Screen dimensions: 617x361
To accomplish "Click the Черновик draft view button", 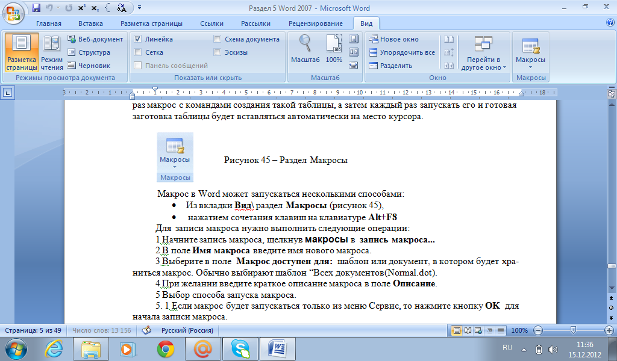I will [89, 66].
